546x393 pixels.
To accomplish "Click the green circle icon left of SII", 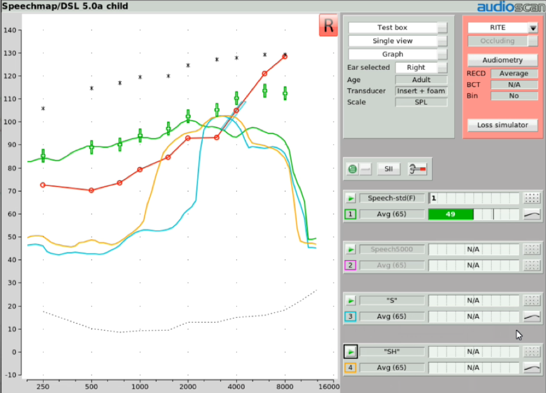I will [x=353, y=169].
